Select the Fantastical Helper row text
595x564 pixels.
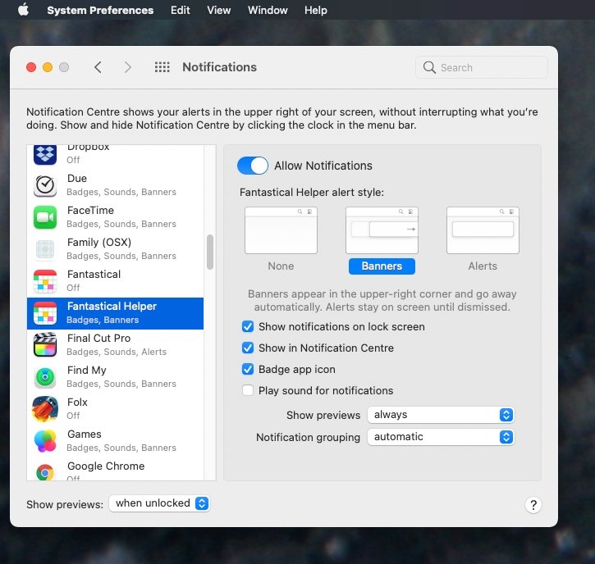click(112, 306)
